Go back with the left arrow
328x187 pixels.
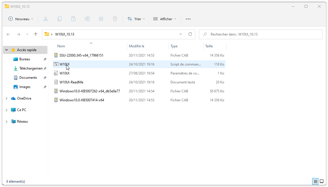[8, 34]
